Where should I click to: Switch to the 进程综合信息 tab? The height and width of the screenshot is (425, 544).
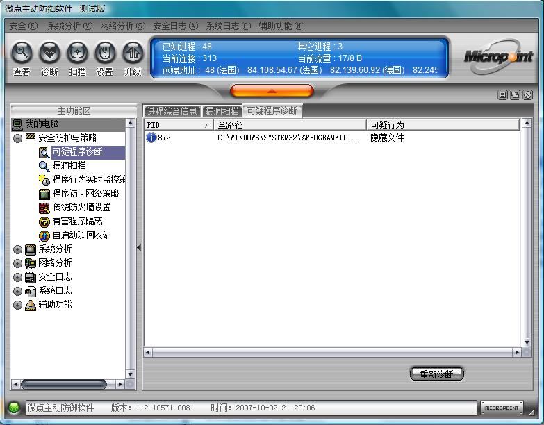172,111
